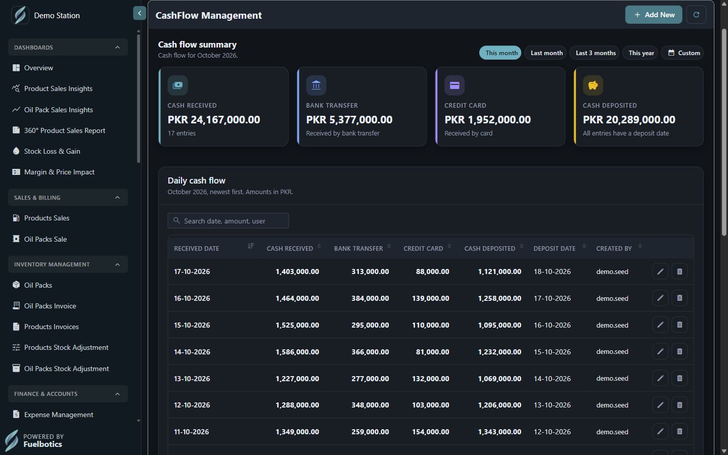The image size is (728, 455).
Task: Sort table by Bank Transfer column
Action: 362,248
